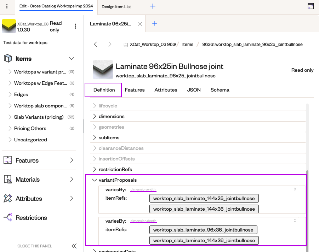Open depth itemRef worktop_slab_laminate_144x36_jointbullnose
Image resolution: width=319 pixels, height=252 pixels.
tap(204, 240)
